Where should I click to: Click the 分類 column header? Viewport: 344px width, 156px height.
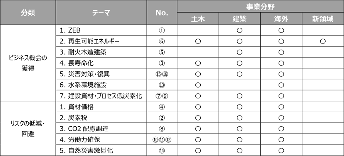[28, 13]
